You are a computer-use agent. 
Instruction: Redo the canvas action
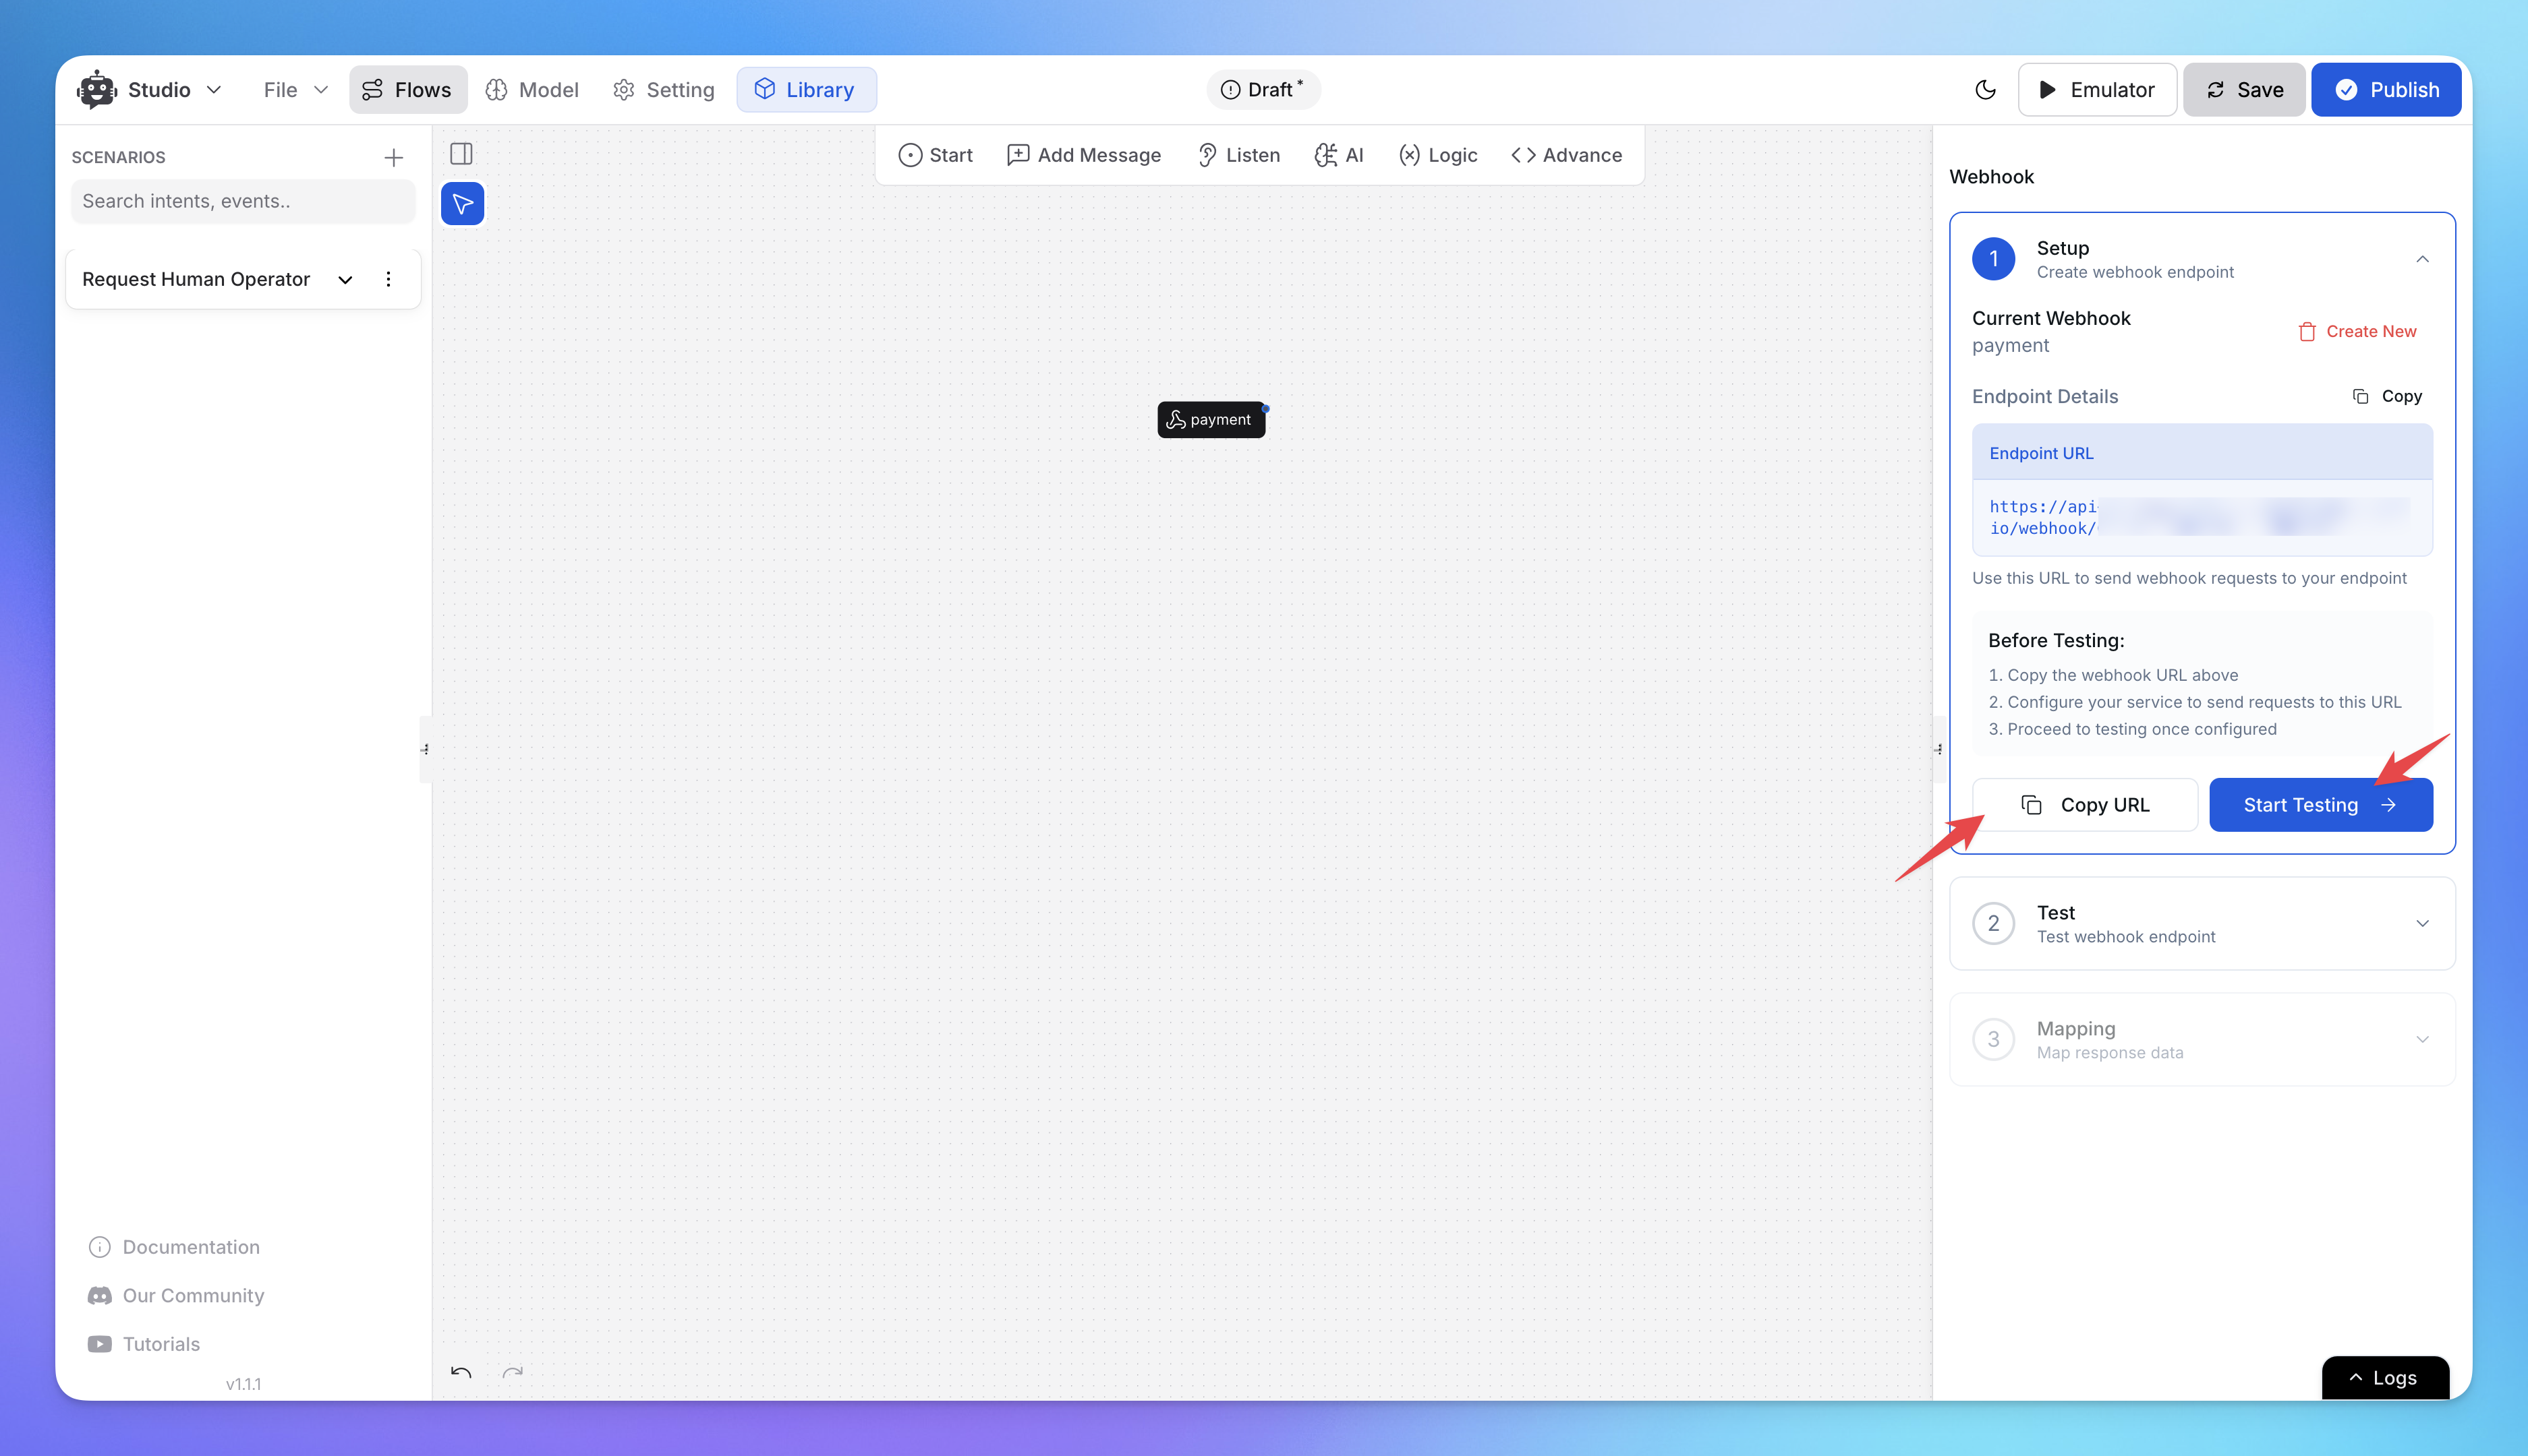(x=512, y=1373)
